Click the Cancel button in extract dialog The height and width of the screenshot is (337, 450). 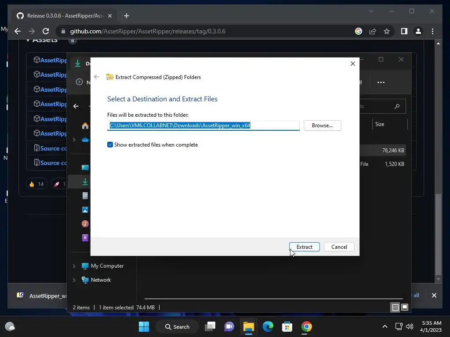click(339, 247)
